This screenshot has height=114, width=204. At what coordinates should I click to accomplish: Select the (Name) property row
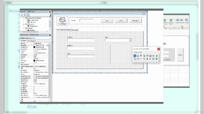[34, 43]
